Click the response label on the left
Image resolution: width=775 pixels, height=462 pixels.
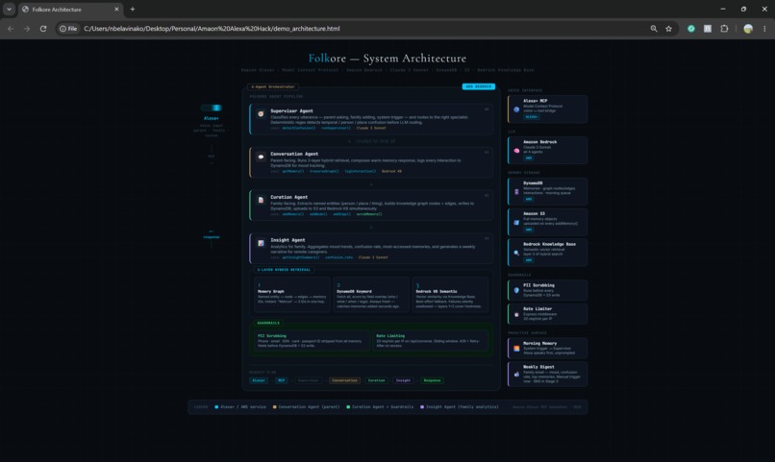click(x=211, y=237)
